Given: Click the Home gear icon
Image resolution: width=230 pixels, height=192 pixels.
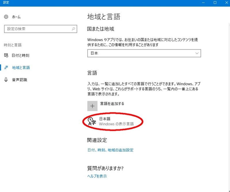Looking at the screenshot, I should (6, 17).
